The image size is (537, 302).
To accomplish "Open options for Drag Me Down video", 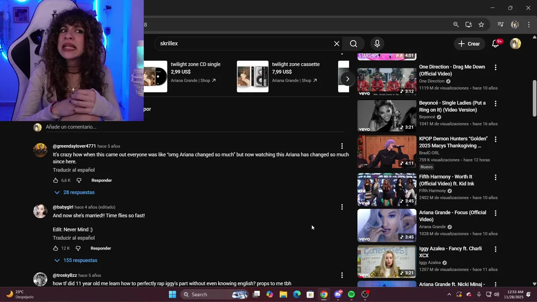I will [x=495, y=68].
